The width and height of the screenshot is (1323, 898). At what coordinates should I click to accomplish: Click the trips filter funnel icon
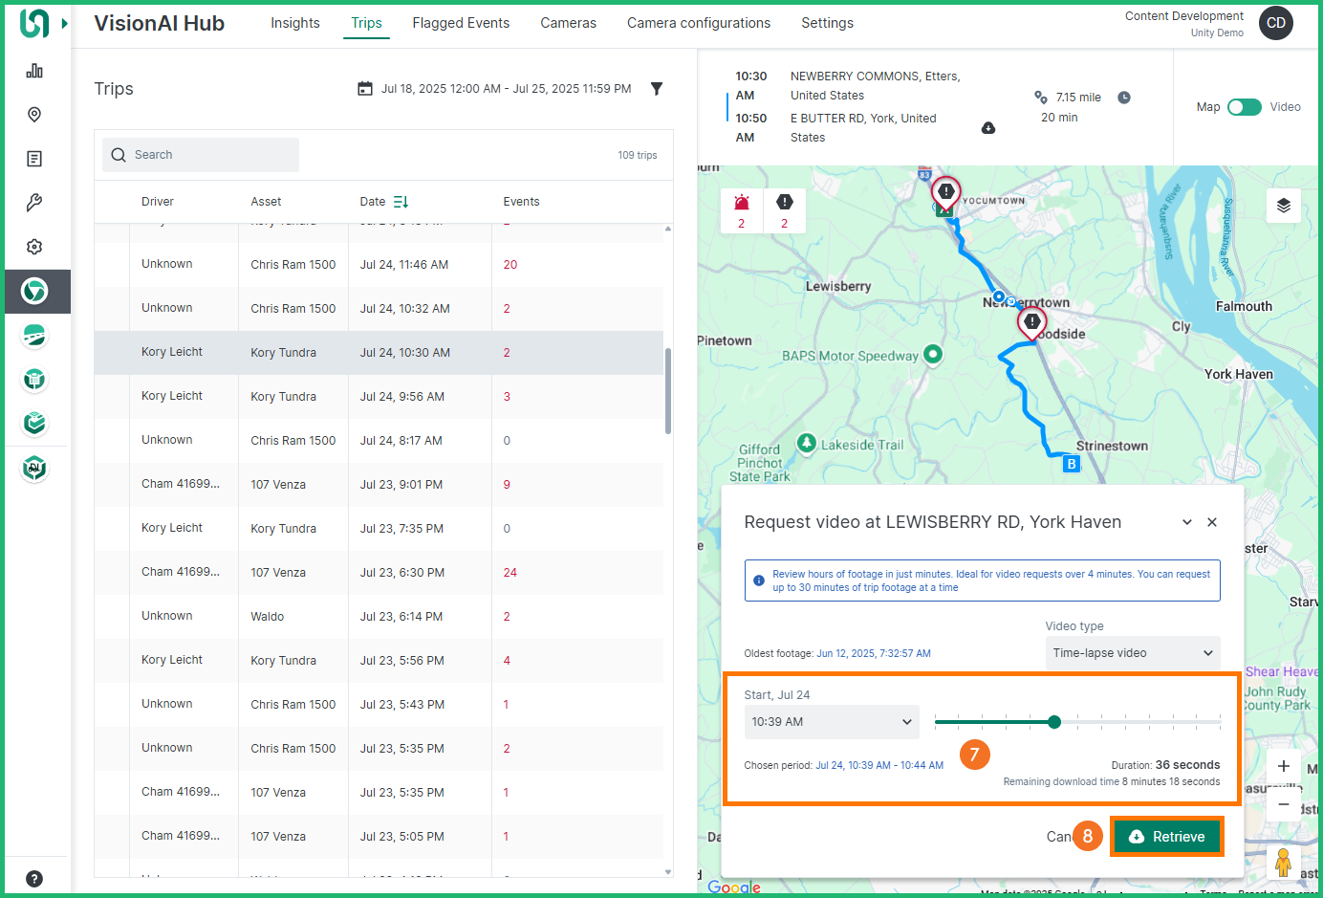(657, 89)
